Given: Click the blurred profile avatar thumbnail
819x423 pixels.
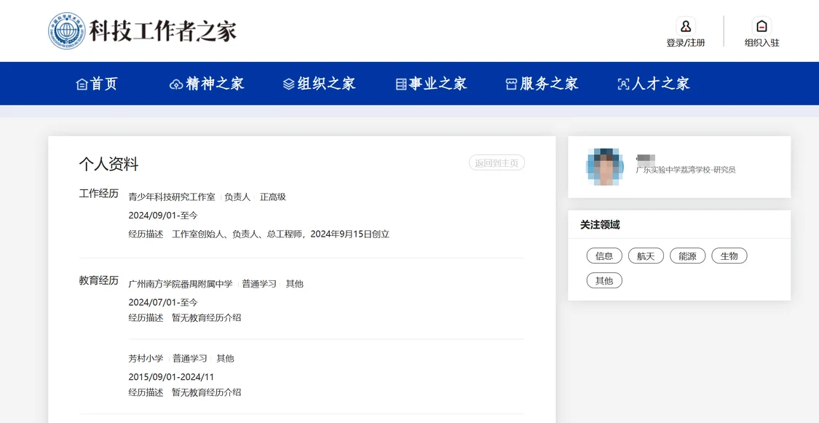Looking at the screenshot, I should (x=605, y=167).
